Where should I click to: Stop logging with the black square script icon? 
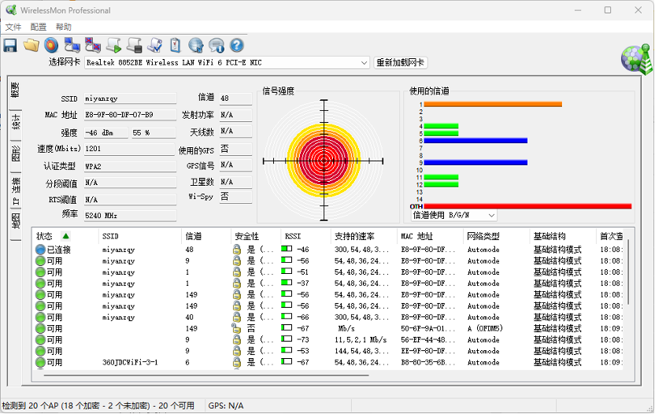click(x=135, y=45)
